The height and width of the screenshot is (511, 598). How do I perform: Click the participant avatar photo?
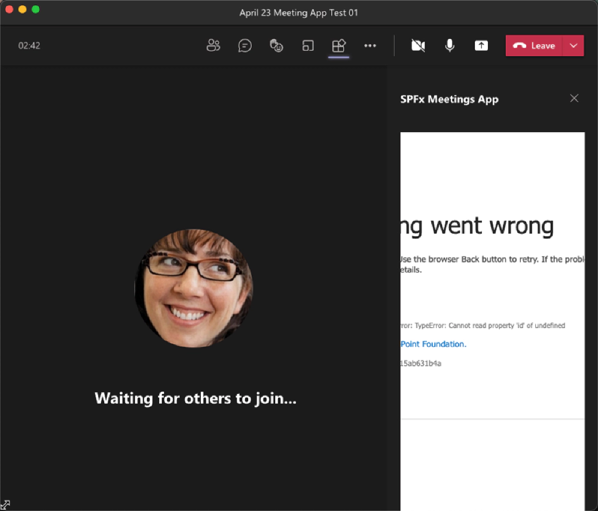click(x=194, y=288)
